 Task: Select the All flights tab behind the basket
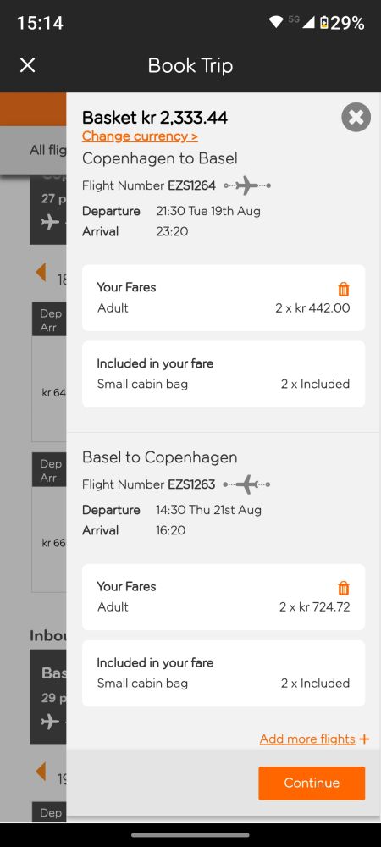48,150
